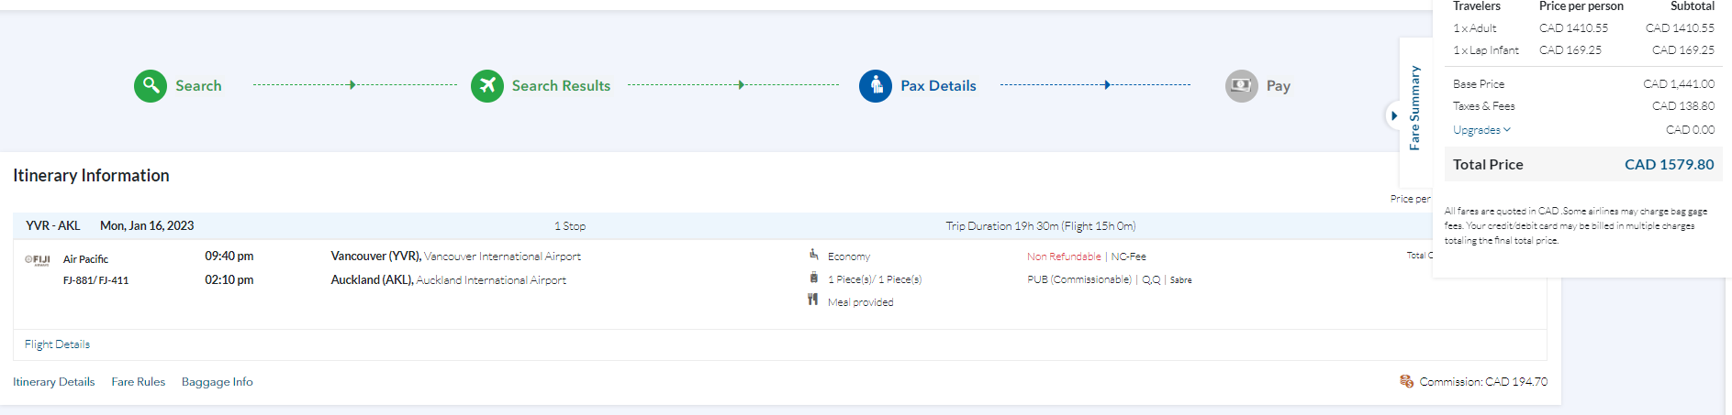Click the baggage pieces luggage icon
This screenshot has width=1732, height=415.
click(x=813, y=278)
